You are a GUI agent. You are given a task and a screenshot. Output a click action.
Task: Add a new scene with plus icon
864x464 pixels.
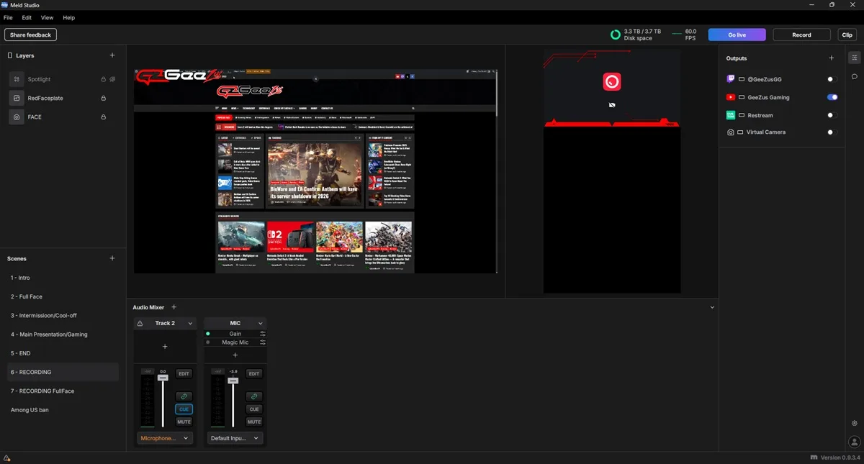pos(112,258)
